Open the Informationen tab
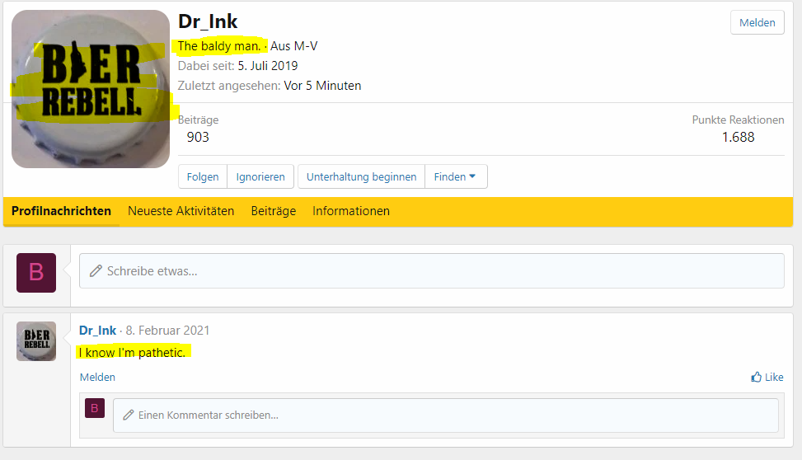This screenshot has height=460, width=802. [x=351, y=211]
